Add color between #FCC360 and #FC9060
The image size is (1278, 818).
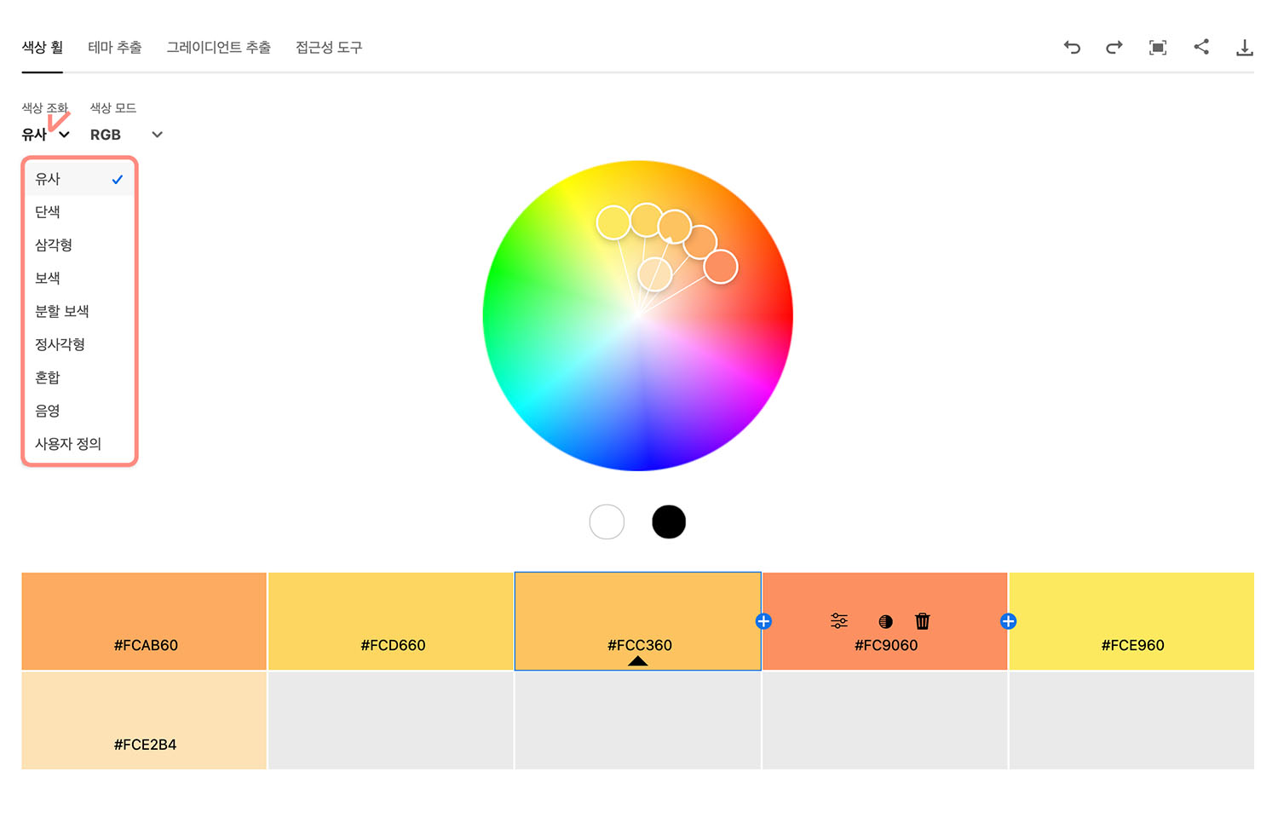click(x=763, y=621)
